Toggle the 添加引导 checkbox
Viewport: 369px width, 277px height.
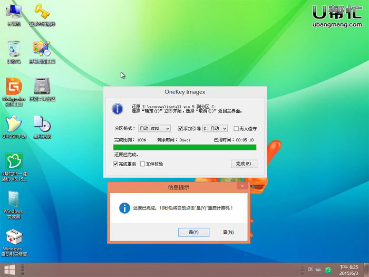[180, 128]
